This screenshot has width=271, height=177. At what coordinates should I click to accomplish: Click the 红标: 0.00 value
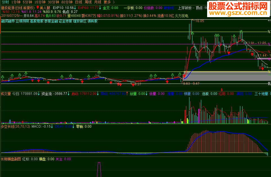[30, 159]
